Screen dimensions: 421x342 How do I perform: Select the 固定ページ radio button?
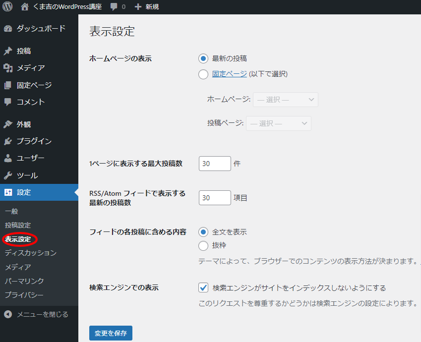point(203,74)
